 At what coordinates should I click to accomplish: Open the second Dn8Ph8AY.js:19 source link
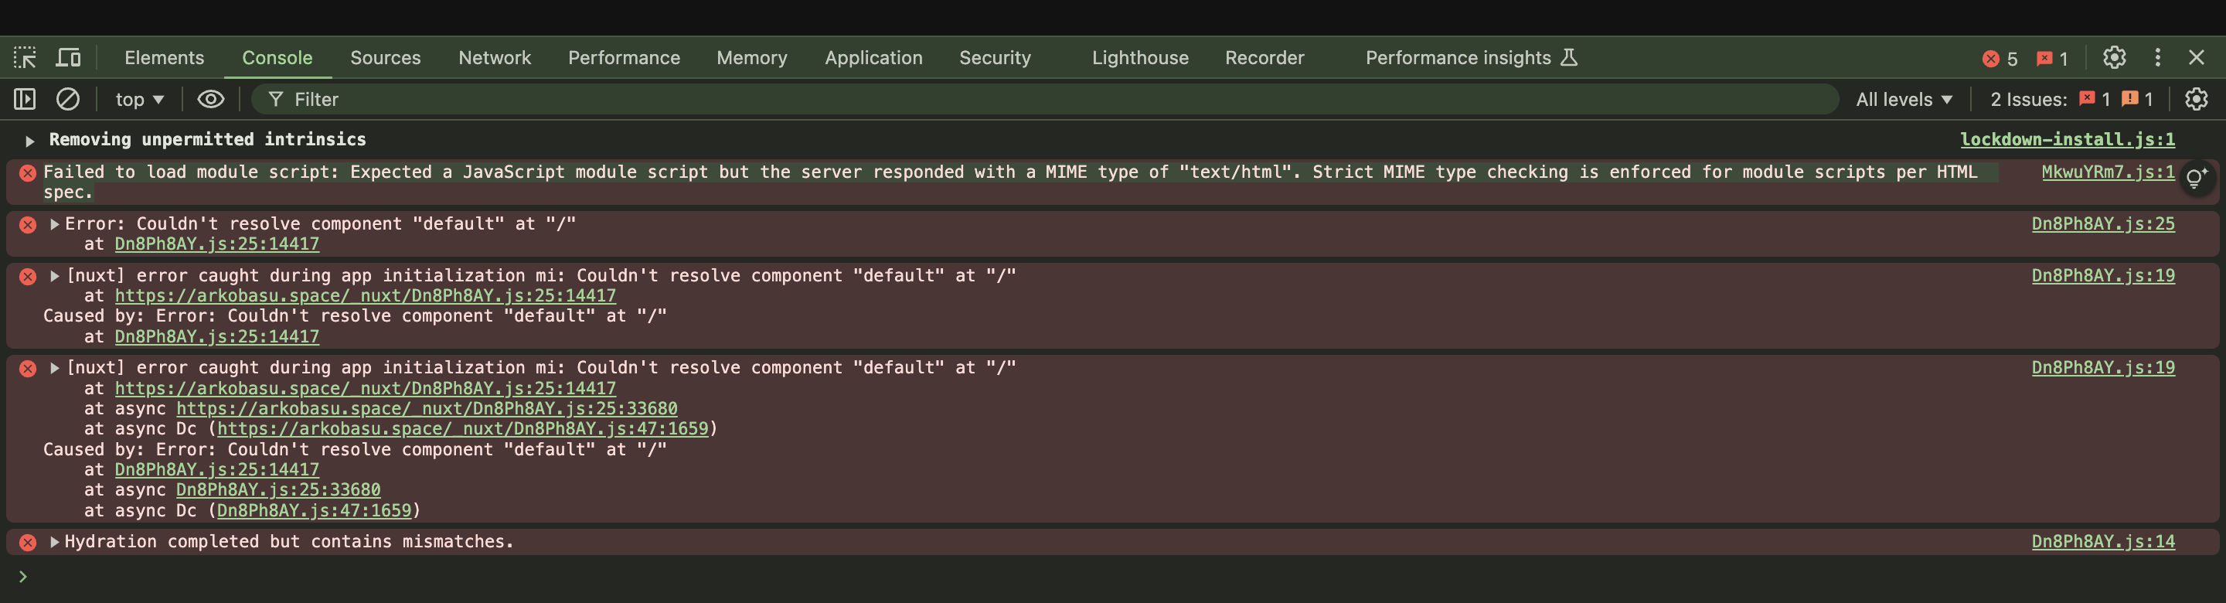2102,367
